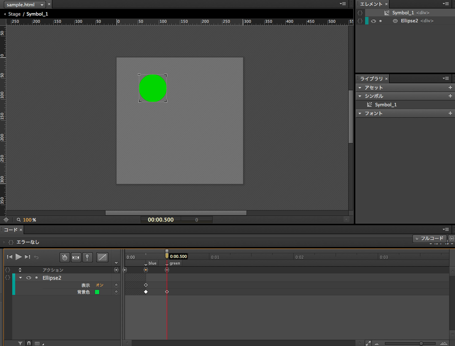The width and height of the screenshot is (455, 346).
Task: Open the 背景色 green color swatch
Action: pos(97,292)
